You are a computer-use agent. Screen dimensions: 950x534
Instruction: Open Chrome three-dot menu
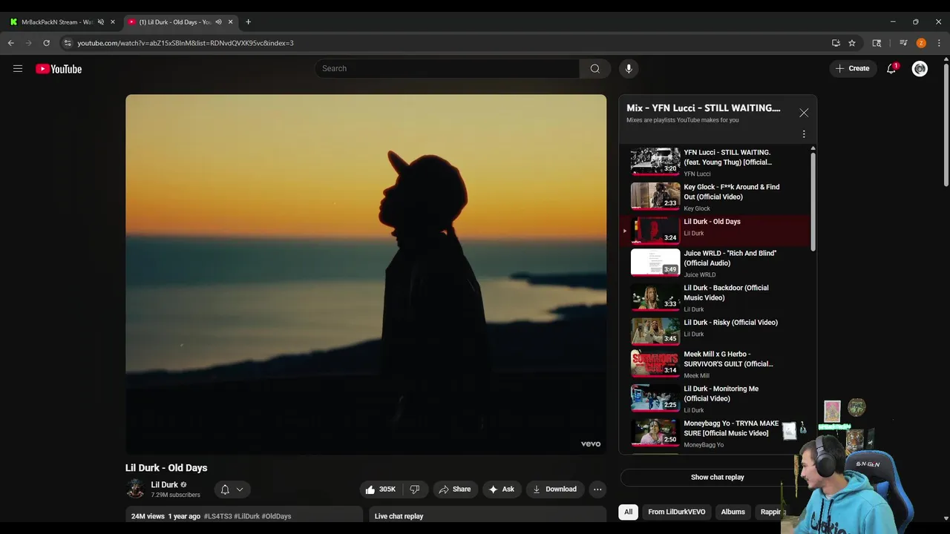tap(939, 43)
